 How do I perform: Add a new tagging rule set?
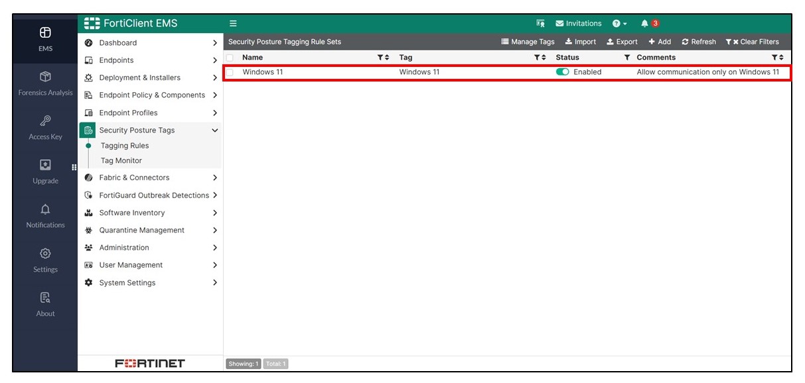click(x=660, y=42)
